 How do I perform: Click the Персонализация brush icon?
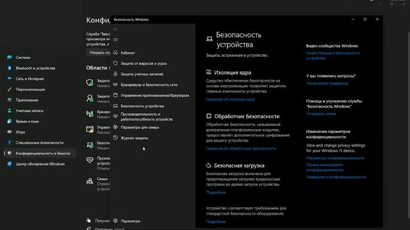coord(10,89)
